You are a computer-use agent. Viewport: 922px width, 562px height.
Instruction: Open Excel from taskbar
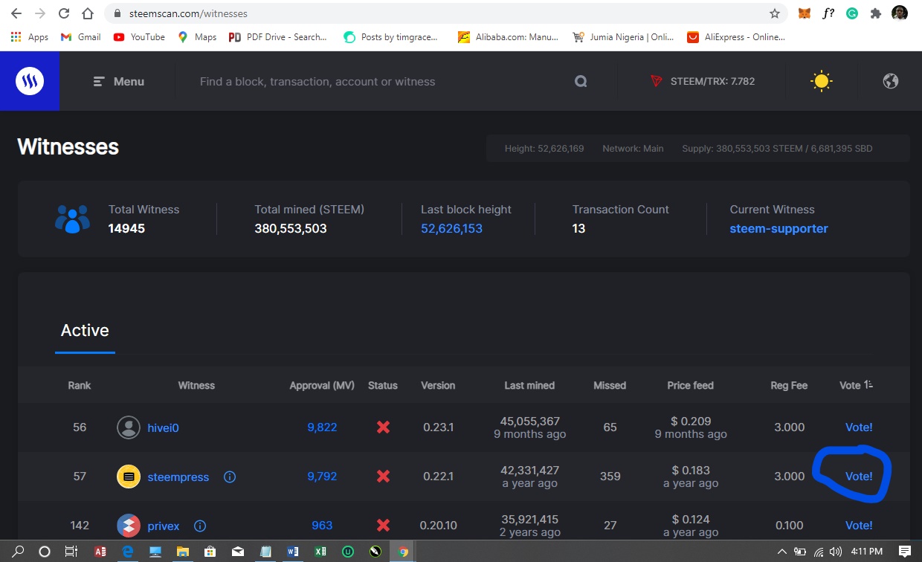tap(320, 552)
